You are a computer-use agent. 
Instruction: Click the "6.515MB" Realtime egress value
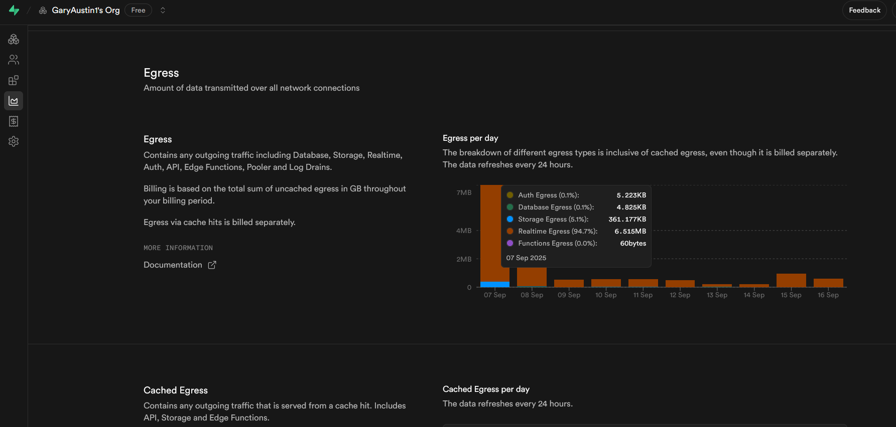[630, 231]
